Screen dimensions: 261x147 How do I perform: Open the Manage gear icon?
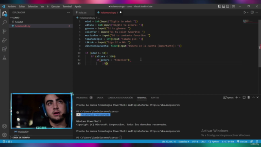point(4,135)
